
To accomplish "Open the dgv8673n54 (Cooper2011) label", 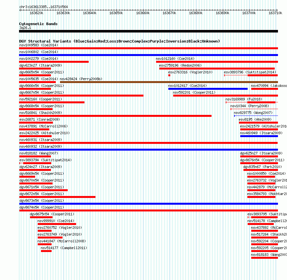I will 42,201.
